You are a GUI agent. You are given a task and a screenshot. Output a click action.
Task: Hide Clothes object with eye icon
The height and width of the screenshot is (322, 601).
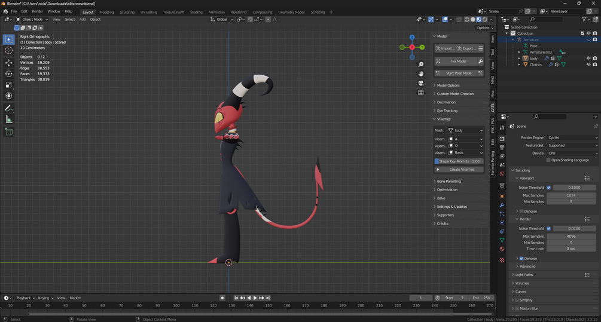[x=588, y=65]
